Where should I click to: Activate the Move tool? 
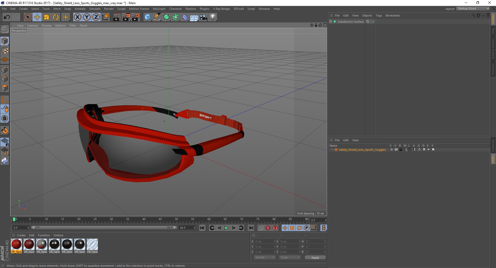[x=37, y=17]
